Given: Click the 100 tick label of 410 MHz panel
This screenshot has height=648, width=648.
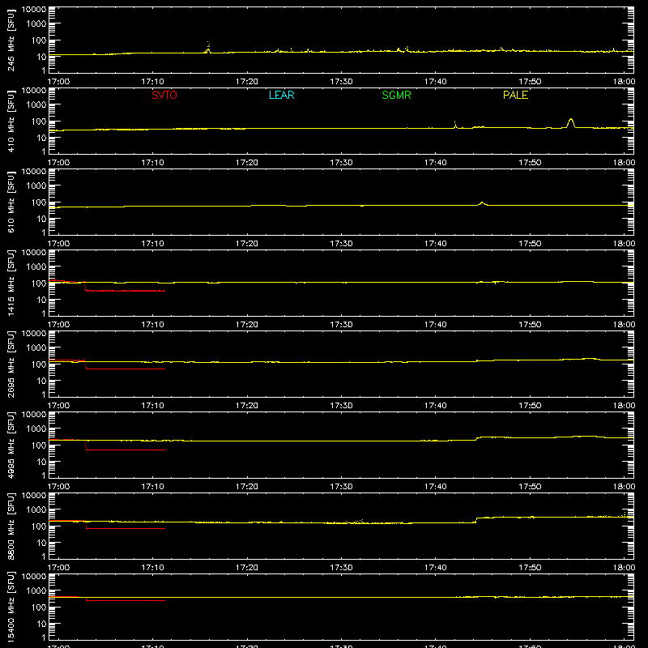Looking at the screenshot, I should point(39,122).
